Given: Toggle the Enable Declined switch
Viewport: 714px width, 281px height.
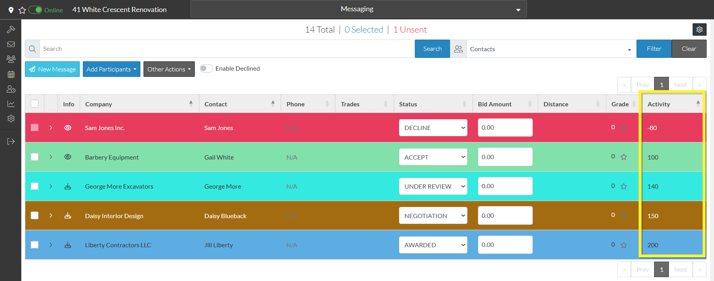Looking at the screenshot, I should point(206,69).
